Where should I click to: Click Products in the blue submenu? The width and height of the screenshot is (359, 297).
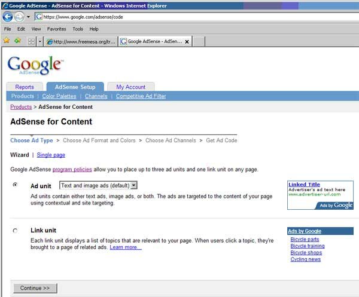(23, 96)
